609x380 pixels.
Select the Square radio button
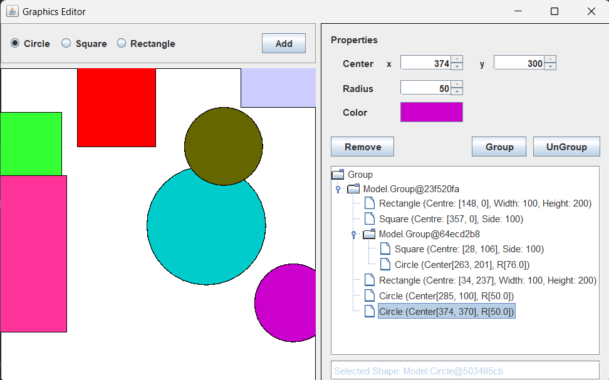click(x=66, y=43)
